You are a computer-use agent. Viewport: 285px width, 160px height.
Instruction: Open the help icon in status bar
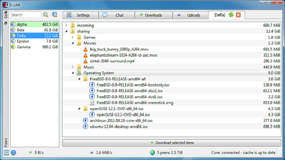pyautogui.click(x=13, y=153)
